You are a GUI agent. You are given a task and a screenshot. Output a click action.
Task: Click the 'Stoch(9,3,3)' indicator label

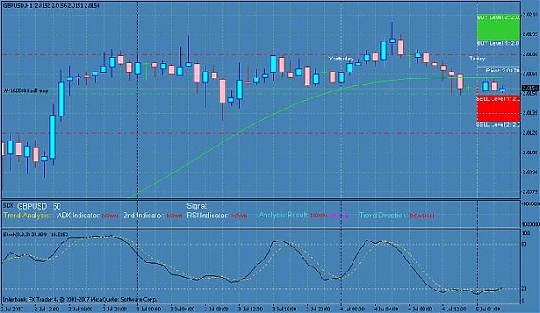tap(35, 235)
